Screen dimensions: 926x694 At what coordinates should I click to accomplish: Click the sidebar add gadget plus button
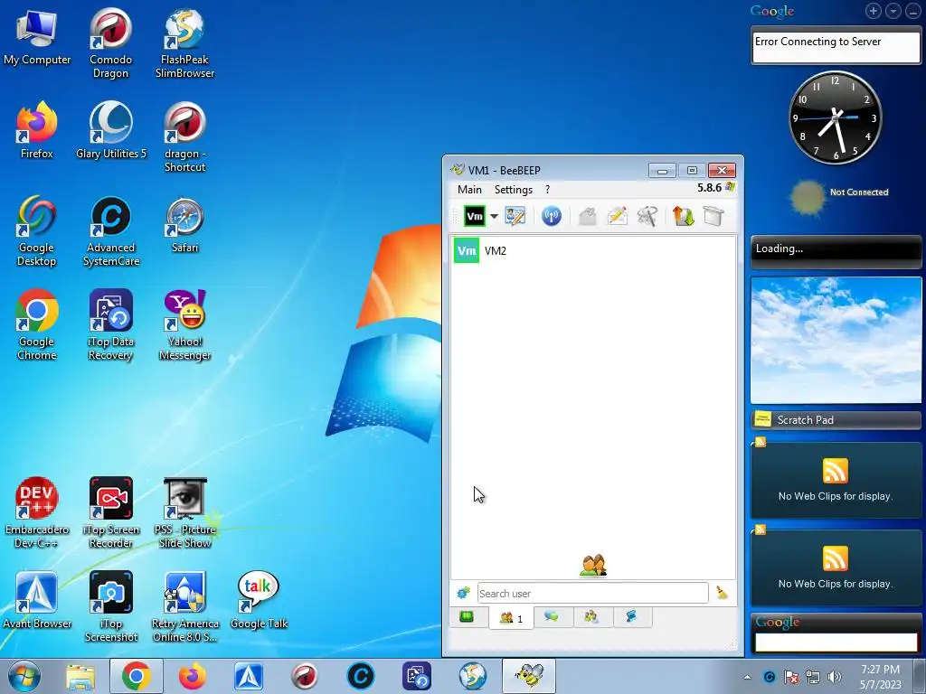874,11
